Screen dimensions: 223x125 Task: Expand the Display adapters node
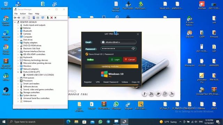click(x=18, y=43)
